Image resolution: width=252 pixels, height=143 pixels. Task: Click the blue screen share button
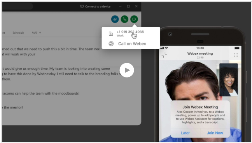coord(115,19)
